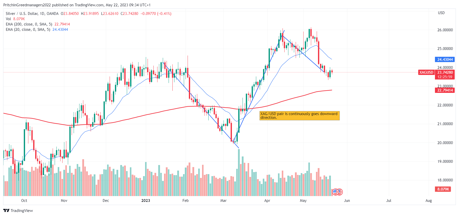The image size is (459, 216).
Task: Click the 22.79414 EMA 200 axis label
Action: [x=445, y=90]
